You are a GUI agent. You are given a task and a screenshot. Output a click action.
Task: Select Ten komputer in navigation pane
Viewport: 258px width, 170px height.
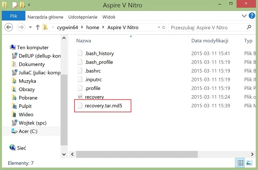(x=33, y=48)
